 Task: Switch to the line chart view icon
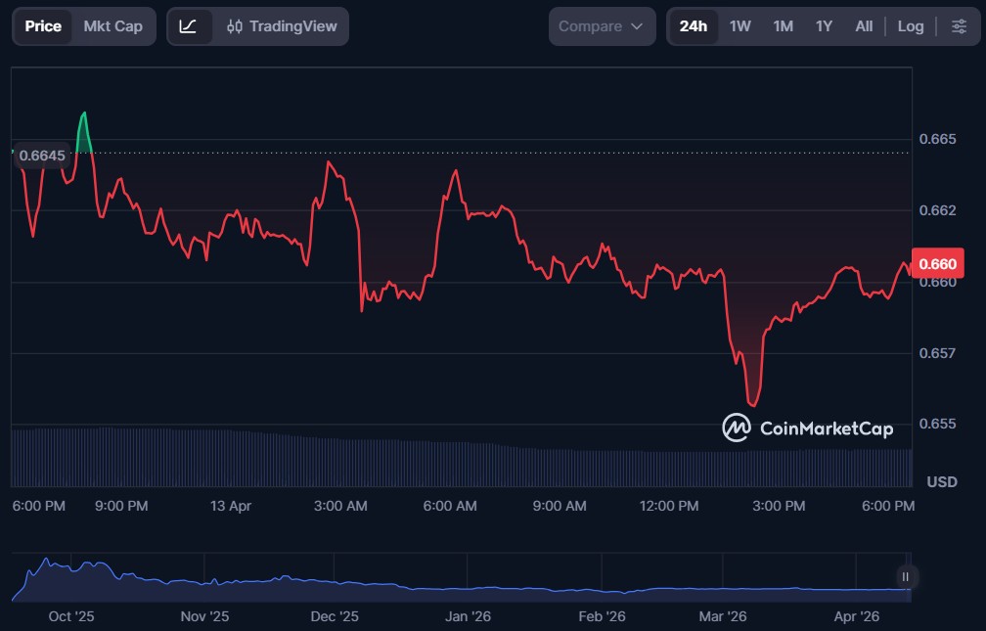click(x=189, y=26)
